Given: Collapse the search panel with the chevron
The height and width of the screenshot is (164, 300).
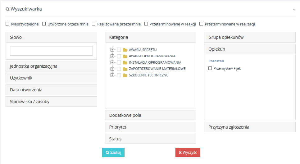Looking at the screenshot, I should click(x=294, y=10).
